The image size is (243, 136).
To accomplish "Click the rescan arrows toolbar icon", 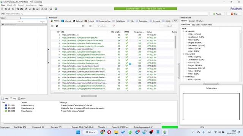I will coord(9,9).
